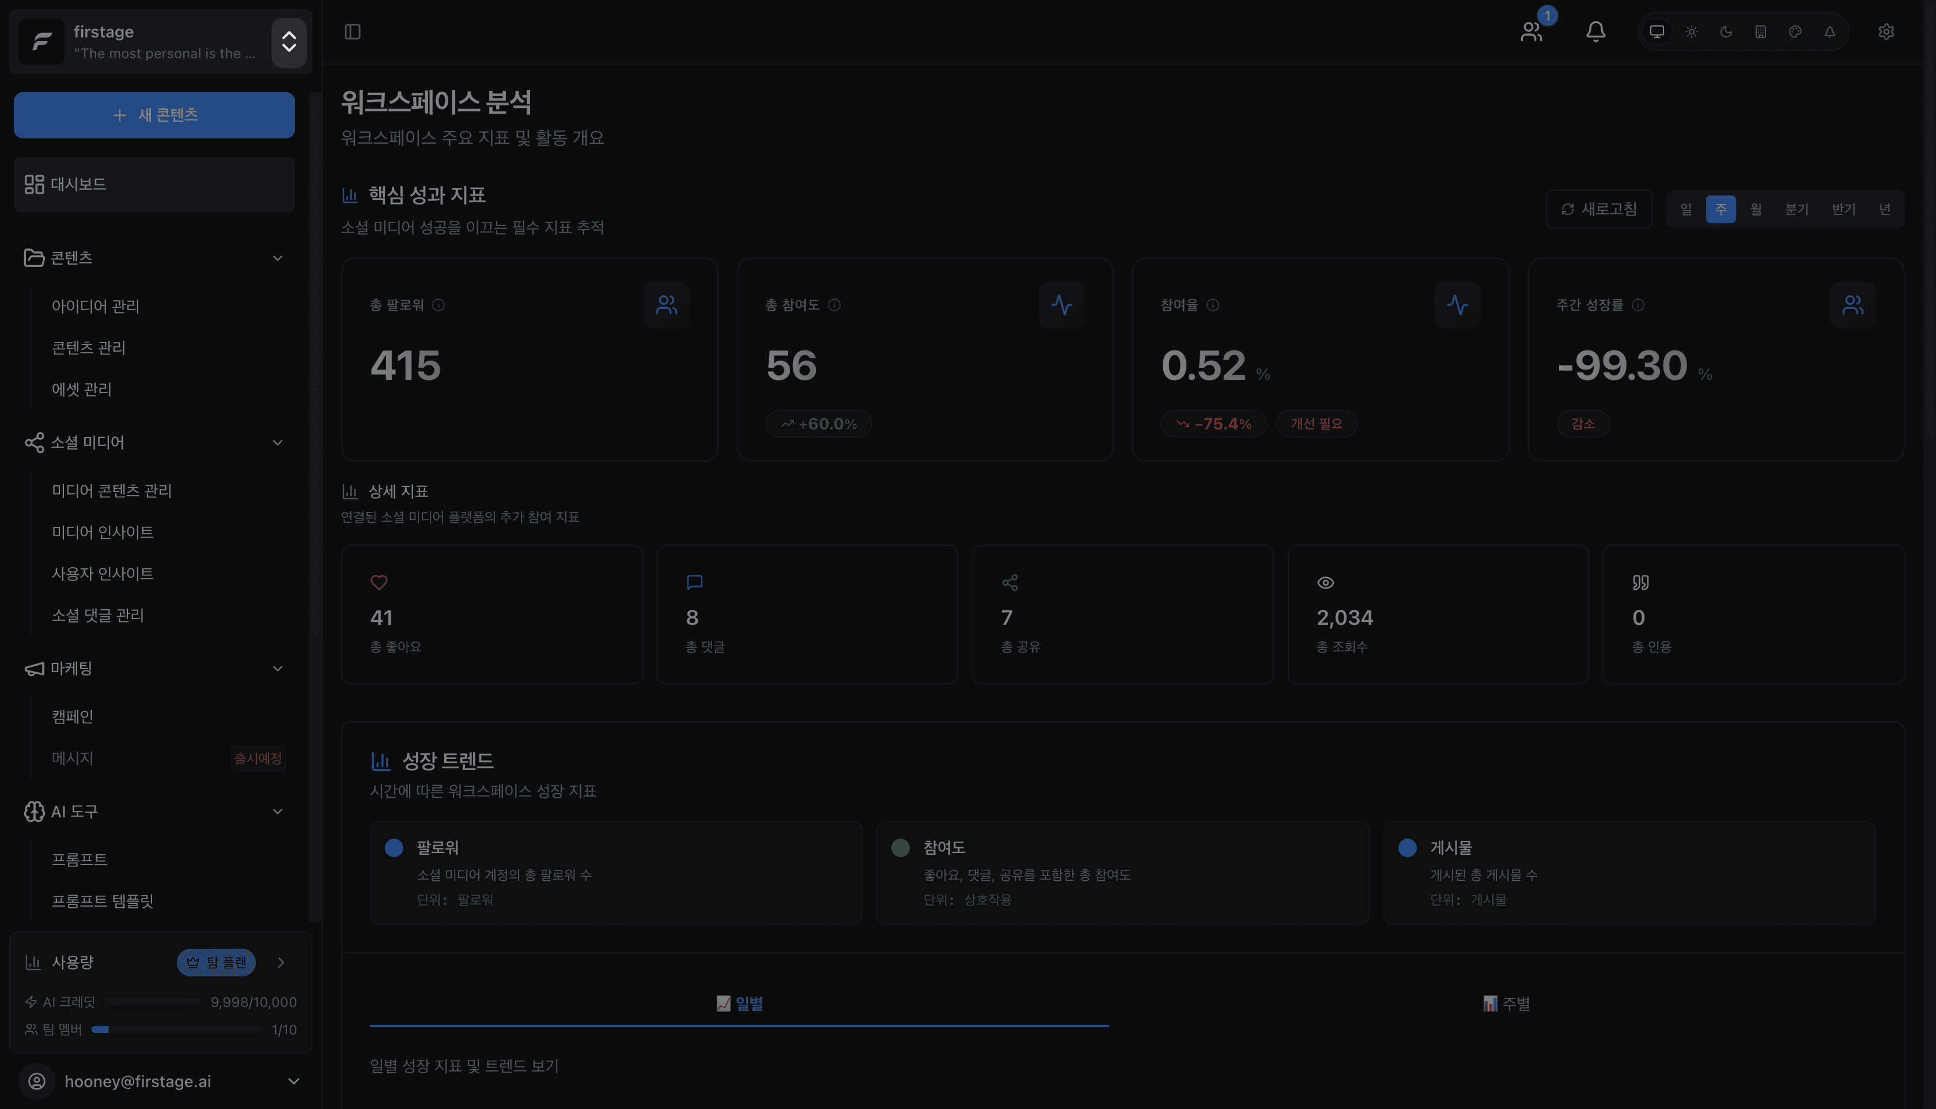The image size is (1936, 1109).
Task: Collapse the 콘텐츠 sidebar section
Action: tap(277, 258)
